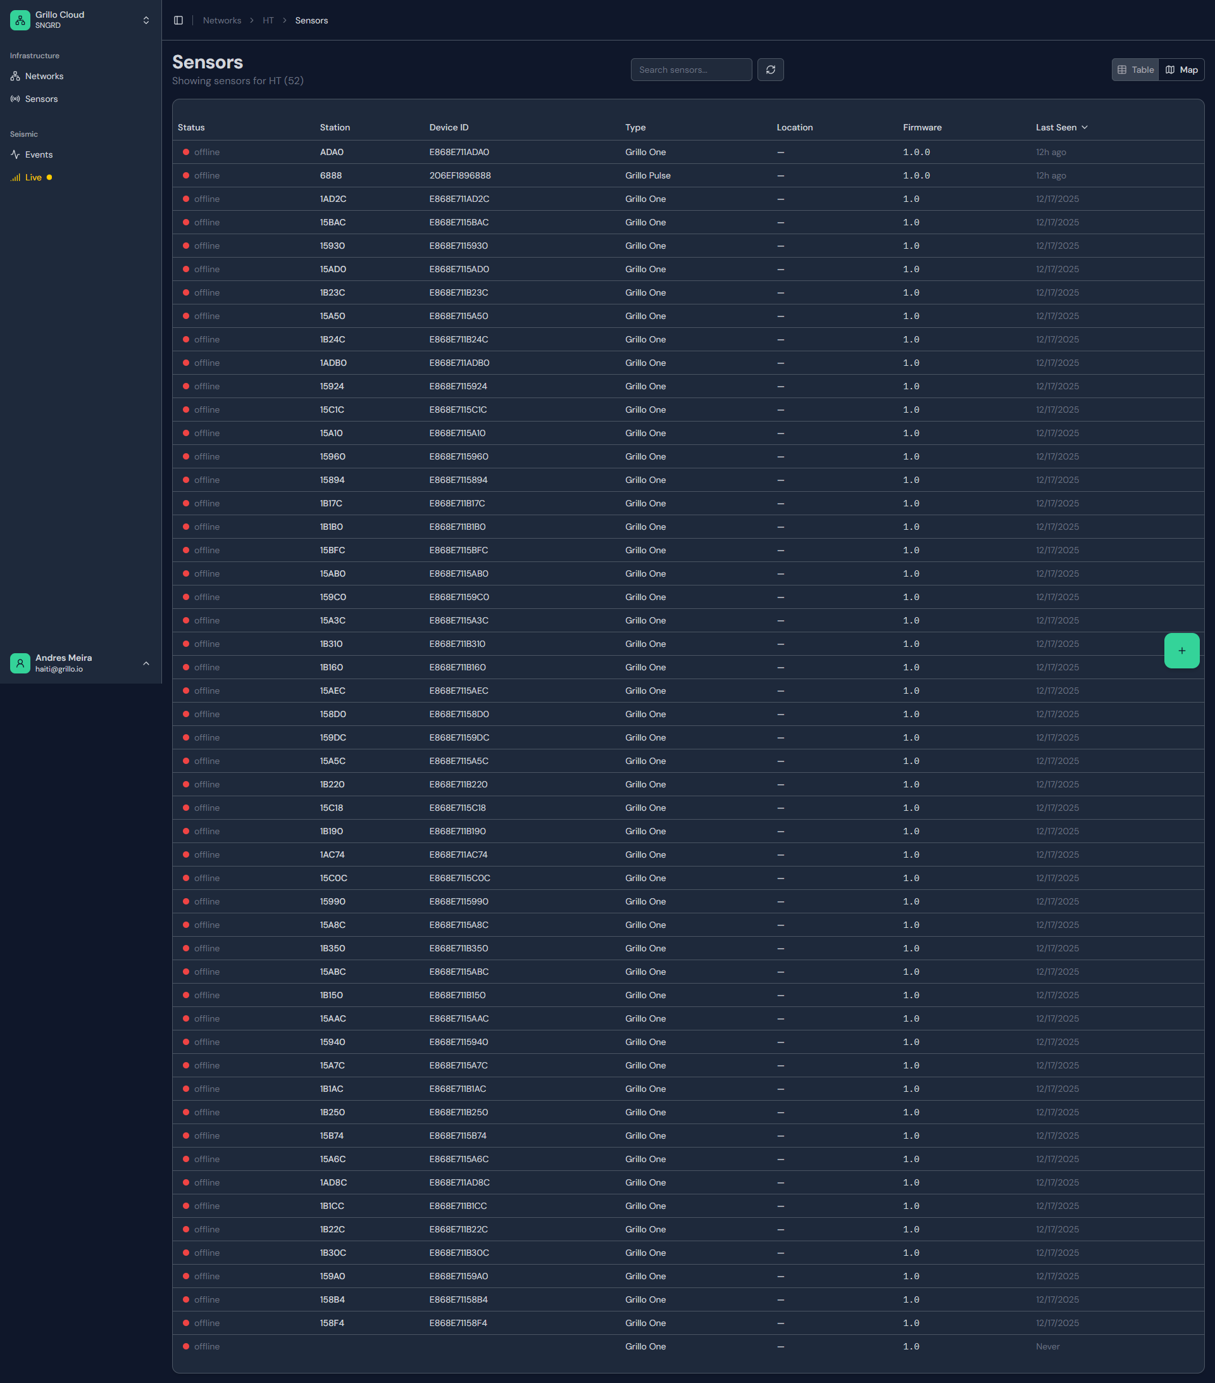The image size is (1215, 1383).
Task: Open the Live view
Action: (33, 177)
